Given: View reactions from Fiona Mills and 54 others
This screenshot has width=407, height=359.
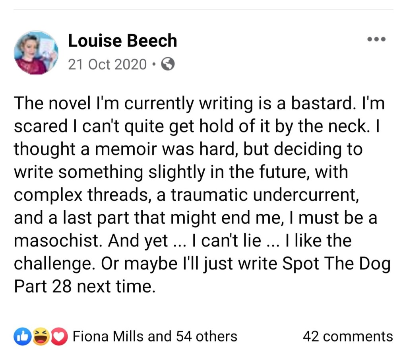Looking at the screenshot, I should [155, 337].
